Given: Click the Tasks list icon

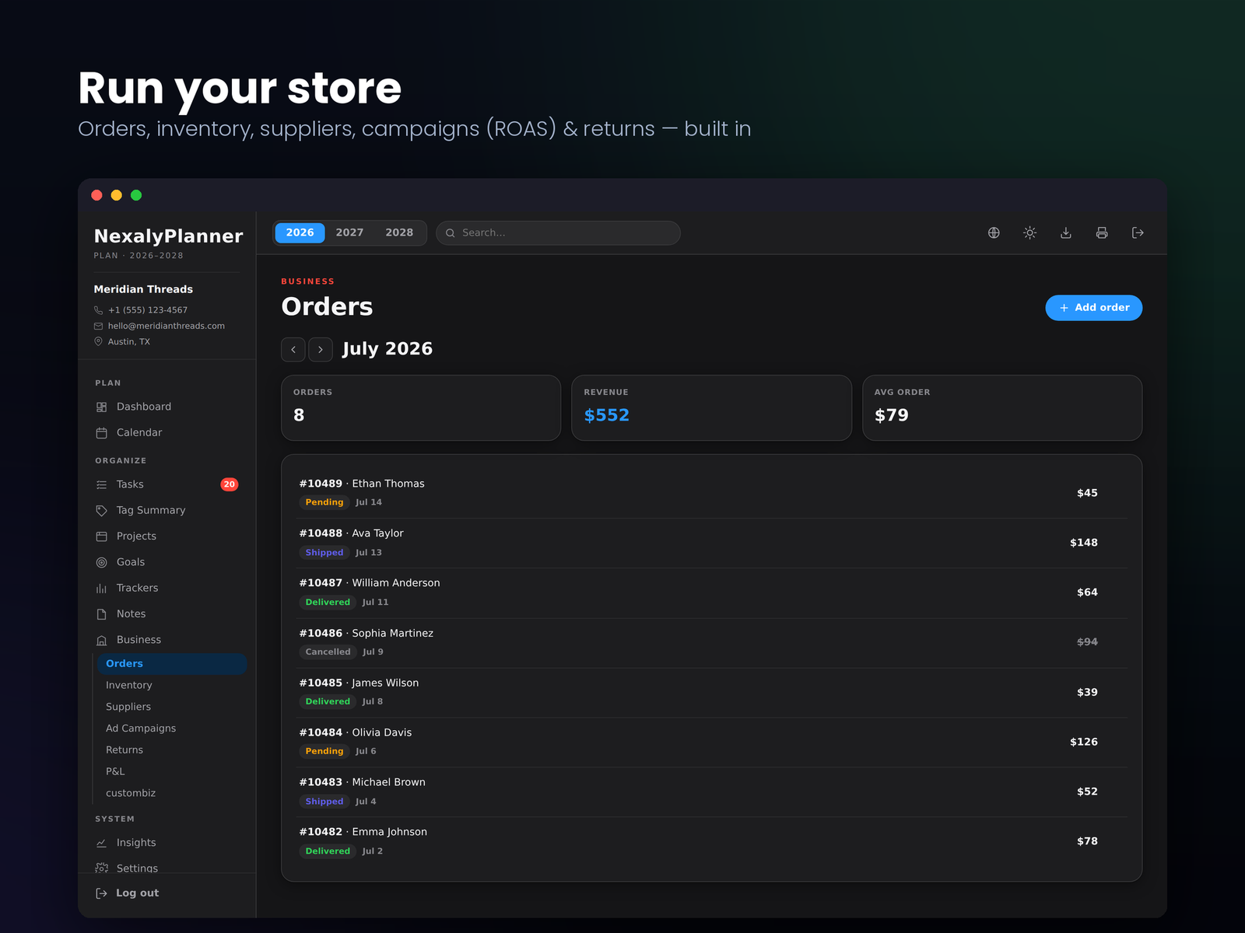Looking at the screenshot, I should tap(101, 484).
